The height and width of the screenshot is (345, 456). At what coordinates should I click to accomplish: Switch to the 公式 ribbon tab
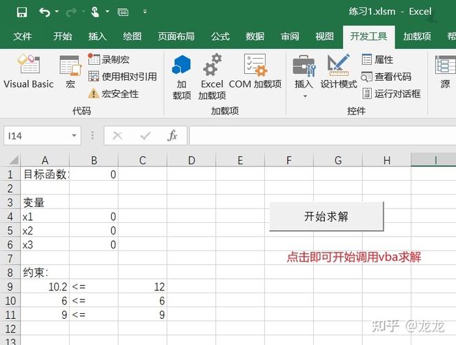[x=220, y=37]
